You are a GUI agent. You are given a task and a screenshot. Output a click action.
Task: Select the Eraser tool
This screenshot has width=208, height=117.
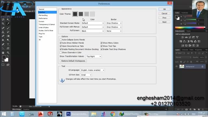tap(3, 36)
